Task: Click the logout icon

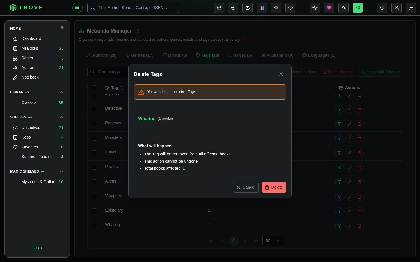Action: 411,8
